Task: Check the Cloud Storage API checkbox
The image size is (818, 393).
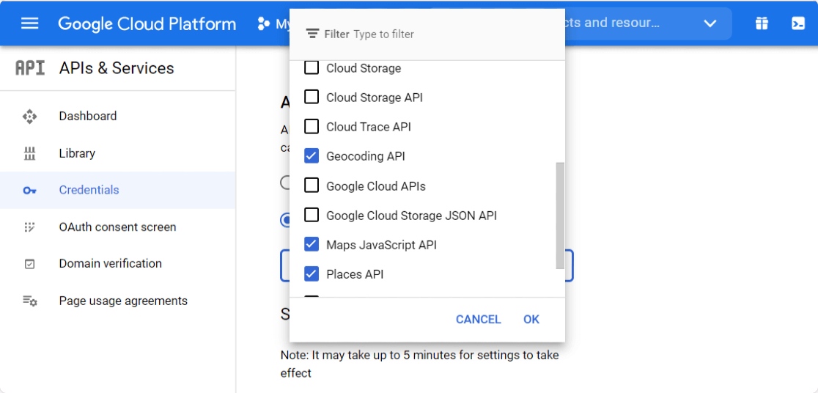Action: [x=312, y=98]
